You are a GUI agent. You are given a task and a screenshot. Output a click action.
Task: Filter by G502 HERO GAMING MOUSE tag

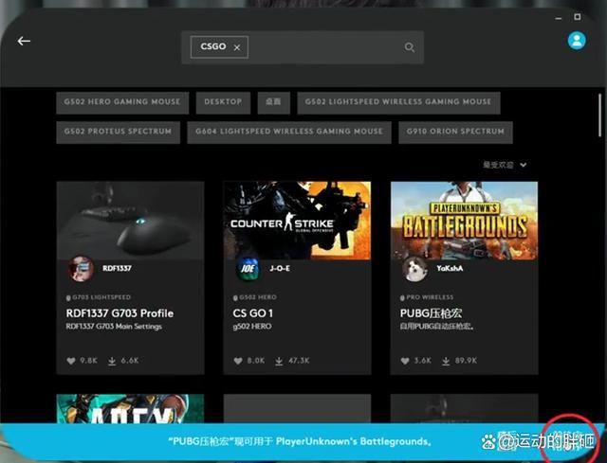(x=122, y=102)
